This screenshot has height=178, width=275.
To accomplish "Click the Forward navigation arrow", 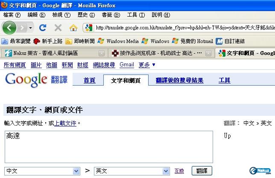I will click(22, 28).
